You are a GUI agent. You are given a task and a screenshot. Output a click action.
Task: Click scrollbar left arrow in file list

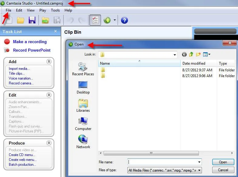pos(101,153)
